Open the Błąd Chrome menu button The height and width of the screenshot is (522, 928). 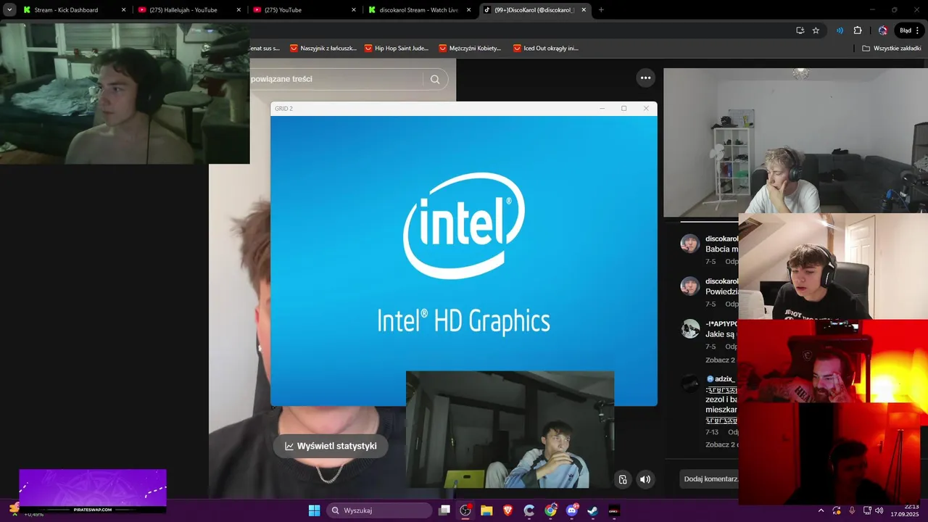pos(910,30)
